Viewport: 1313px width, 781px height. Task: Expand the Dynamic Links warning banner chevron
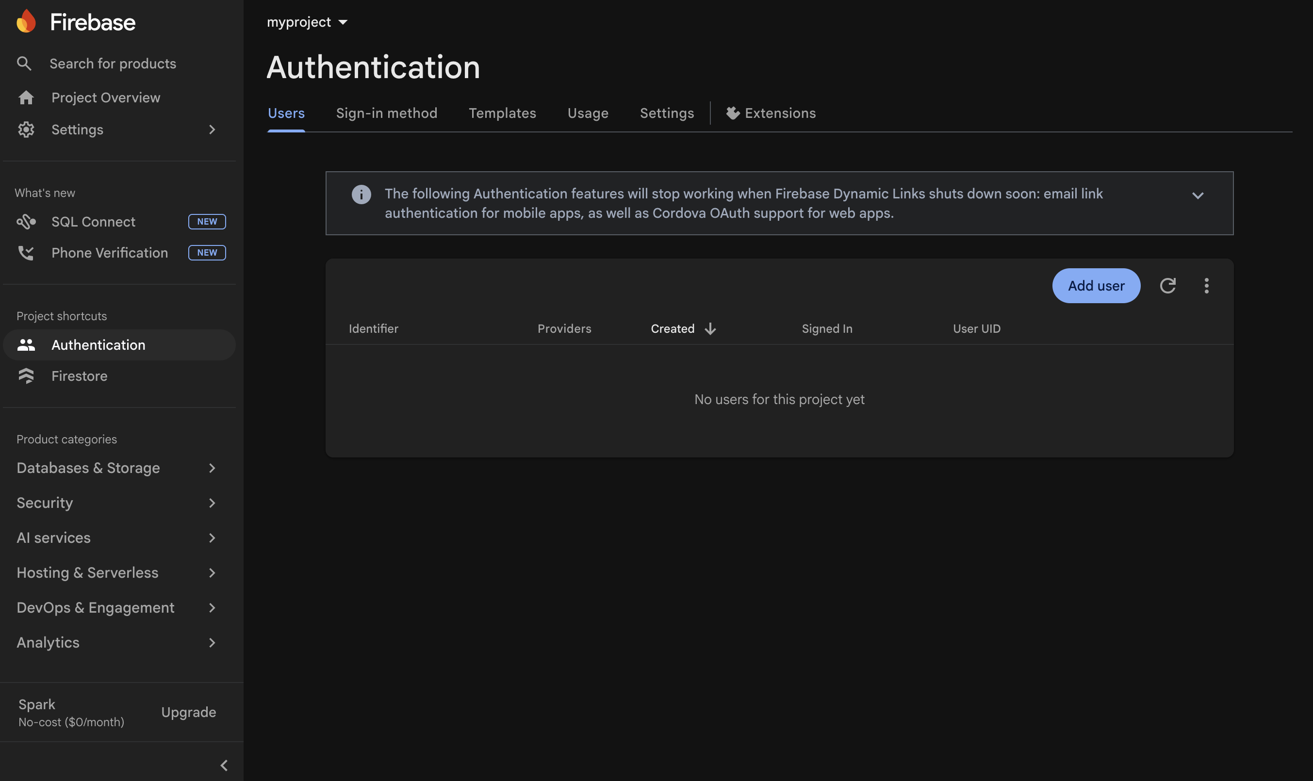point(1198,195)
